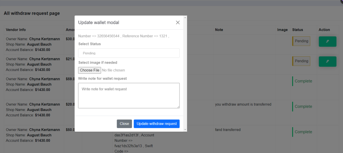The width and height of the screenshot is (343, 153).
Task: Click the Action column header
Action: tap(324, 30)
